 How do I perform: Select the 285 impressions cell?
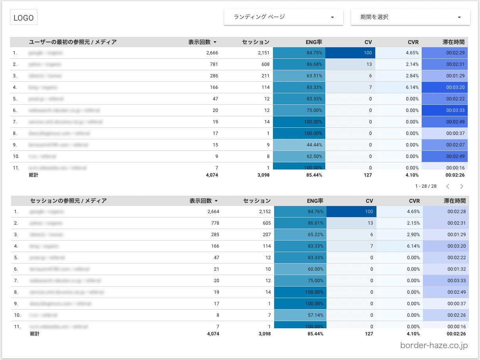(x=215, y=235)
